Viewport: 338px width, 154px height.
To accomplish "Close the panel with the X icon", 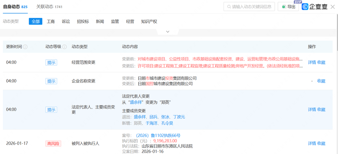I will 333,7.
